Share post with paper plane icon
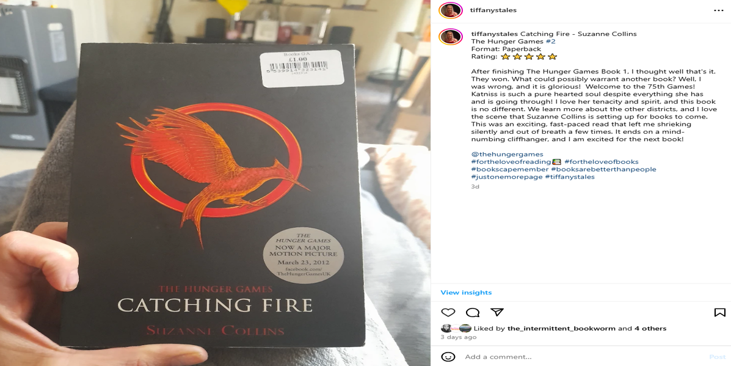731x366 pixels. coord(497,312)
